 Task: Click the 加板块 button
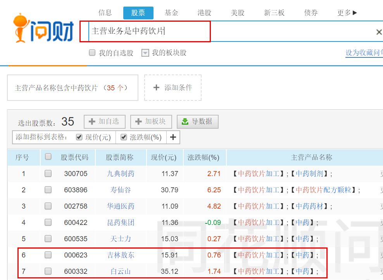[x=151, y=121]
